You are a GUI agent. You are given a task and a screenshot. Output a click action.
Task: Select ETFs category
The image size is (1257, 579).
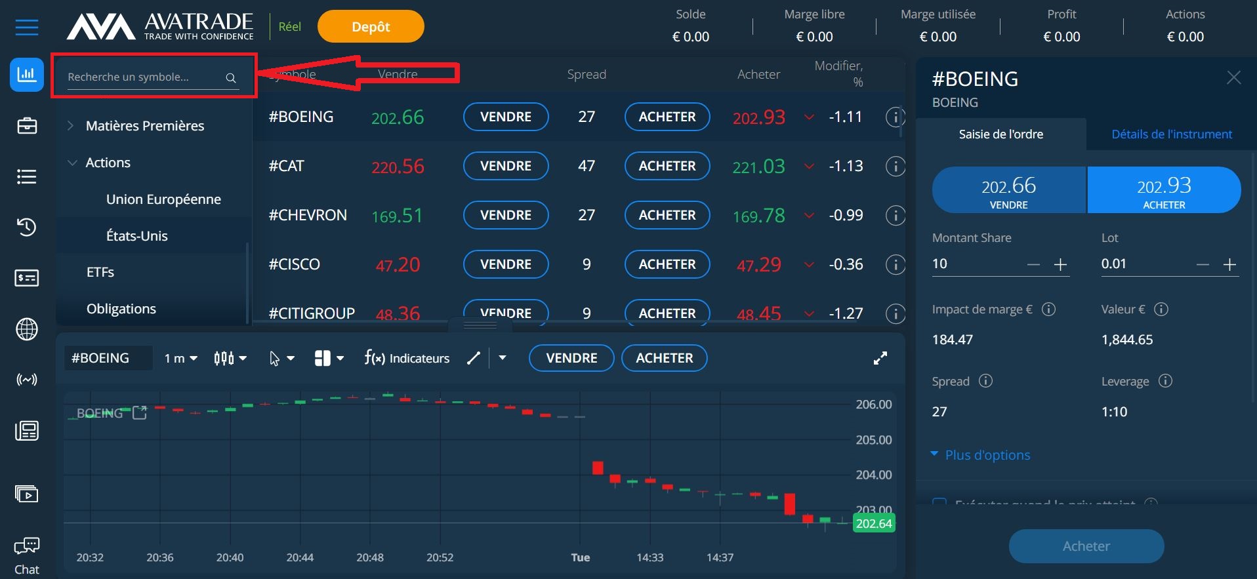point(100,271)
